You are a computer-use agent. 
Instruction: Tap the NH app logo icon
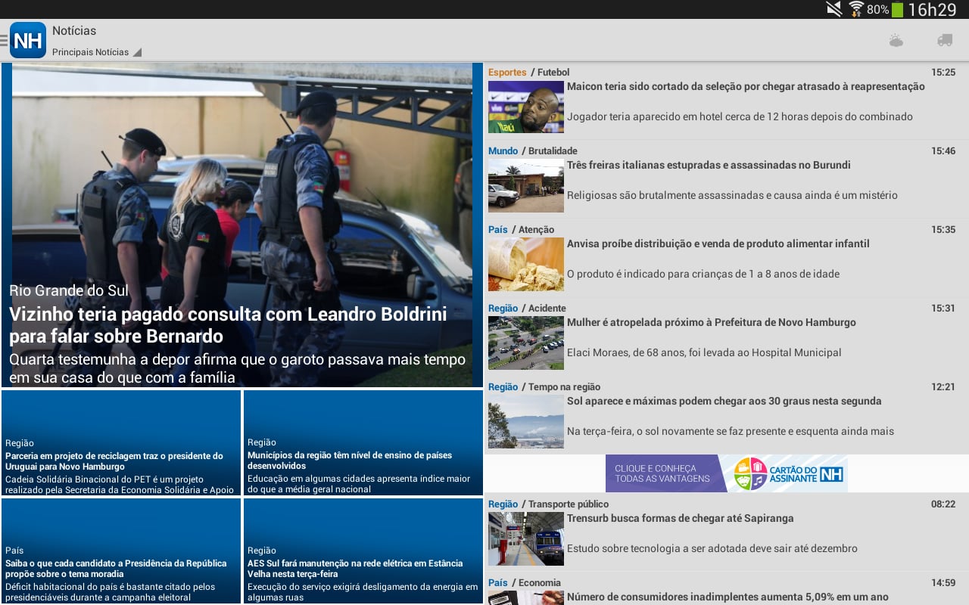coord(28,40)
